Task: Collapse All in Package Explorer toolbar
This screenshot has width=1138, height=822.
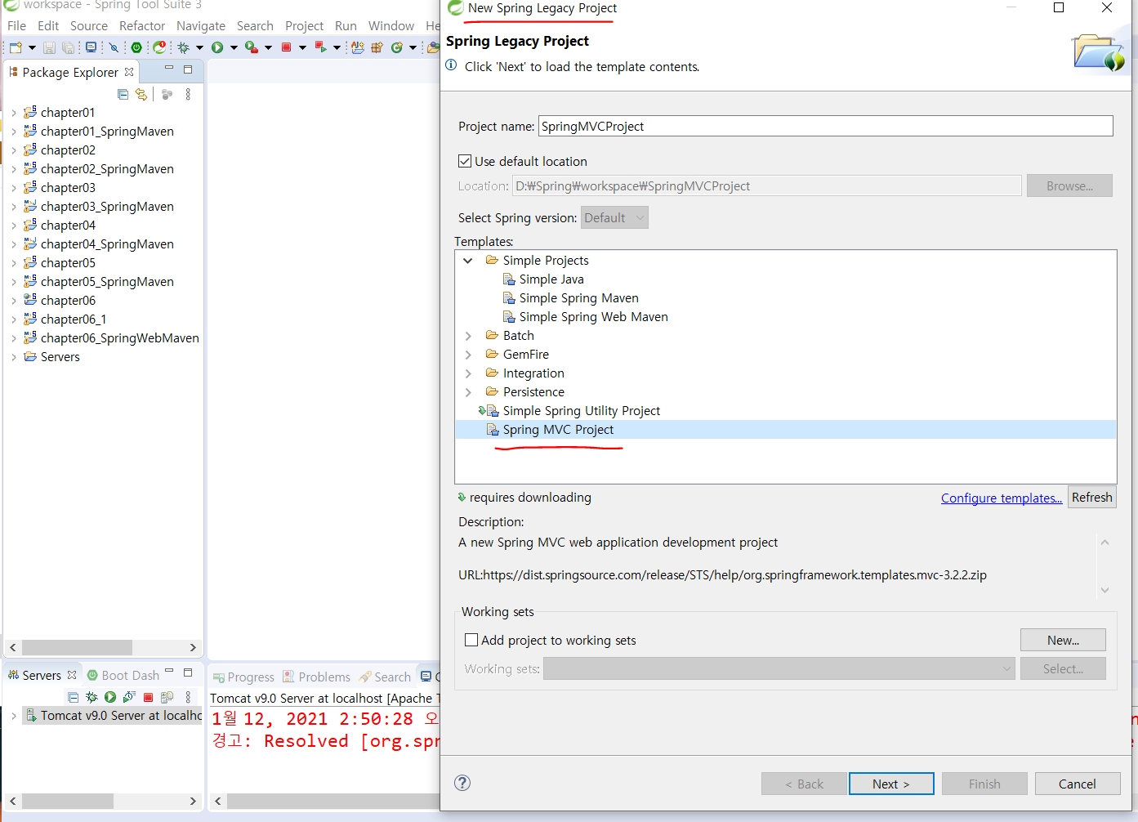Action: tap(123, 94)
